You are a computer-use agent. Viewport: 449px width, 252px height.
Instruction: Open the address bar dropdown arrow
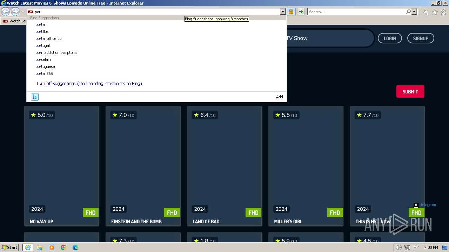coord(283,12)
